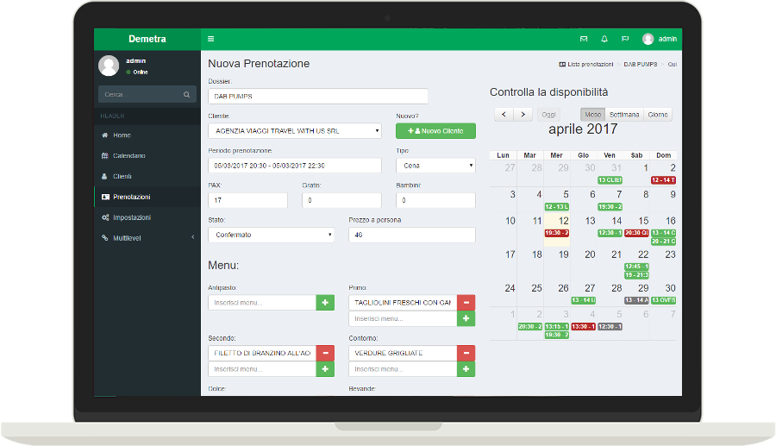776x446 pixels.
Task: Open Calendario in the sidebar
Action: [129, 156]
